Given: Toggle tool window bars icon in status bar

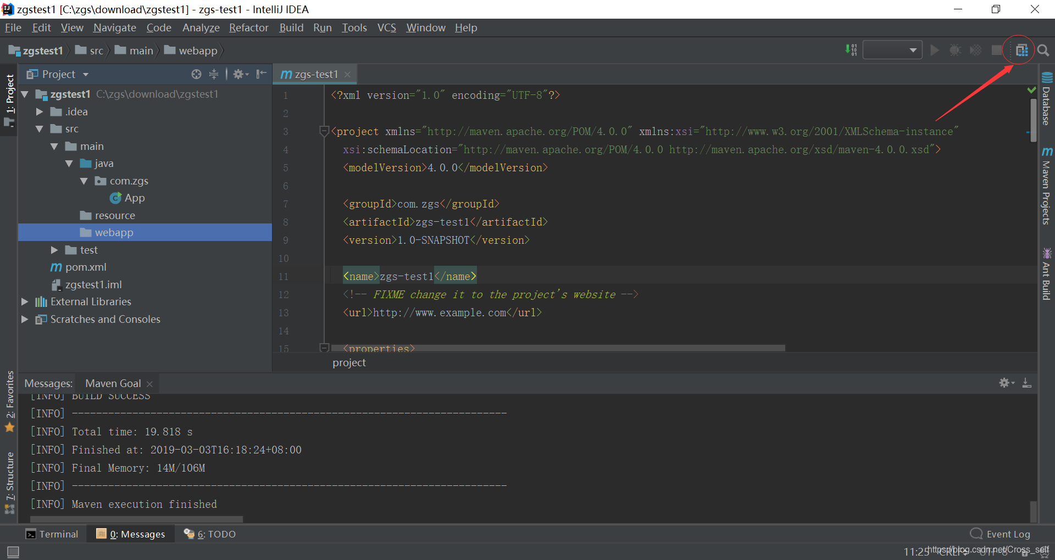Looking at the screenshot, I should [x=13, y=552].
